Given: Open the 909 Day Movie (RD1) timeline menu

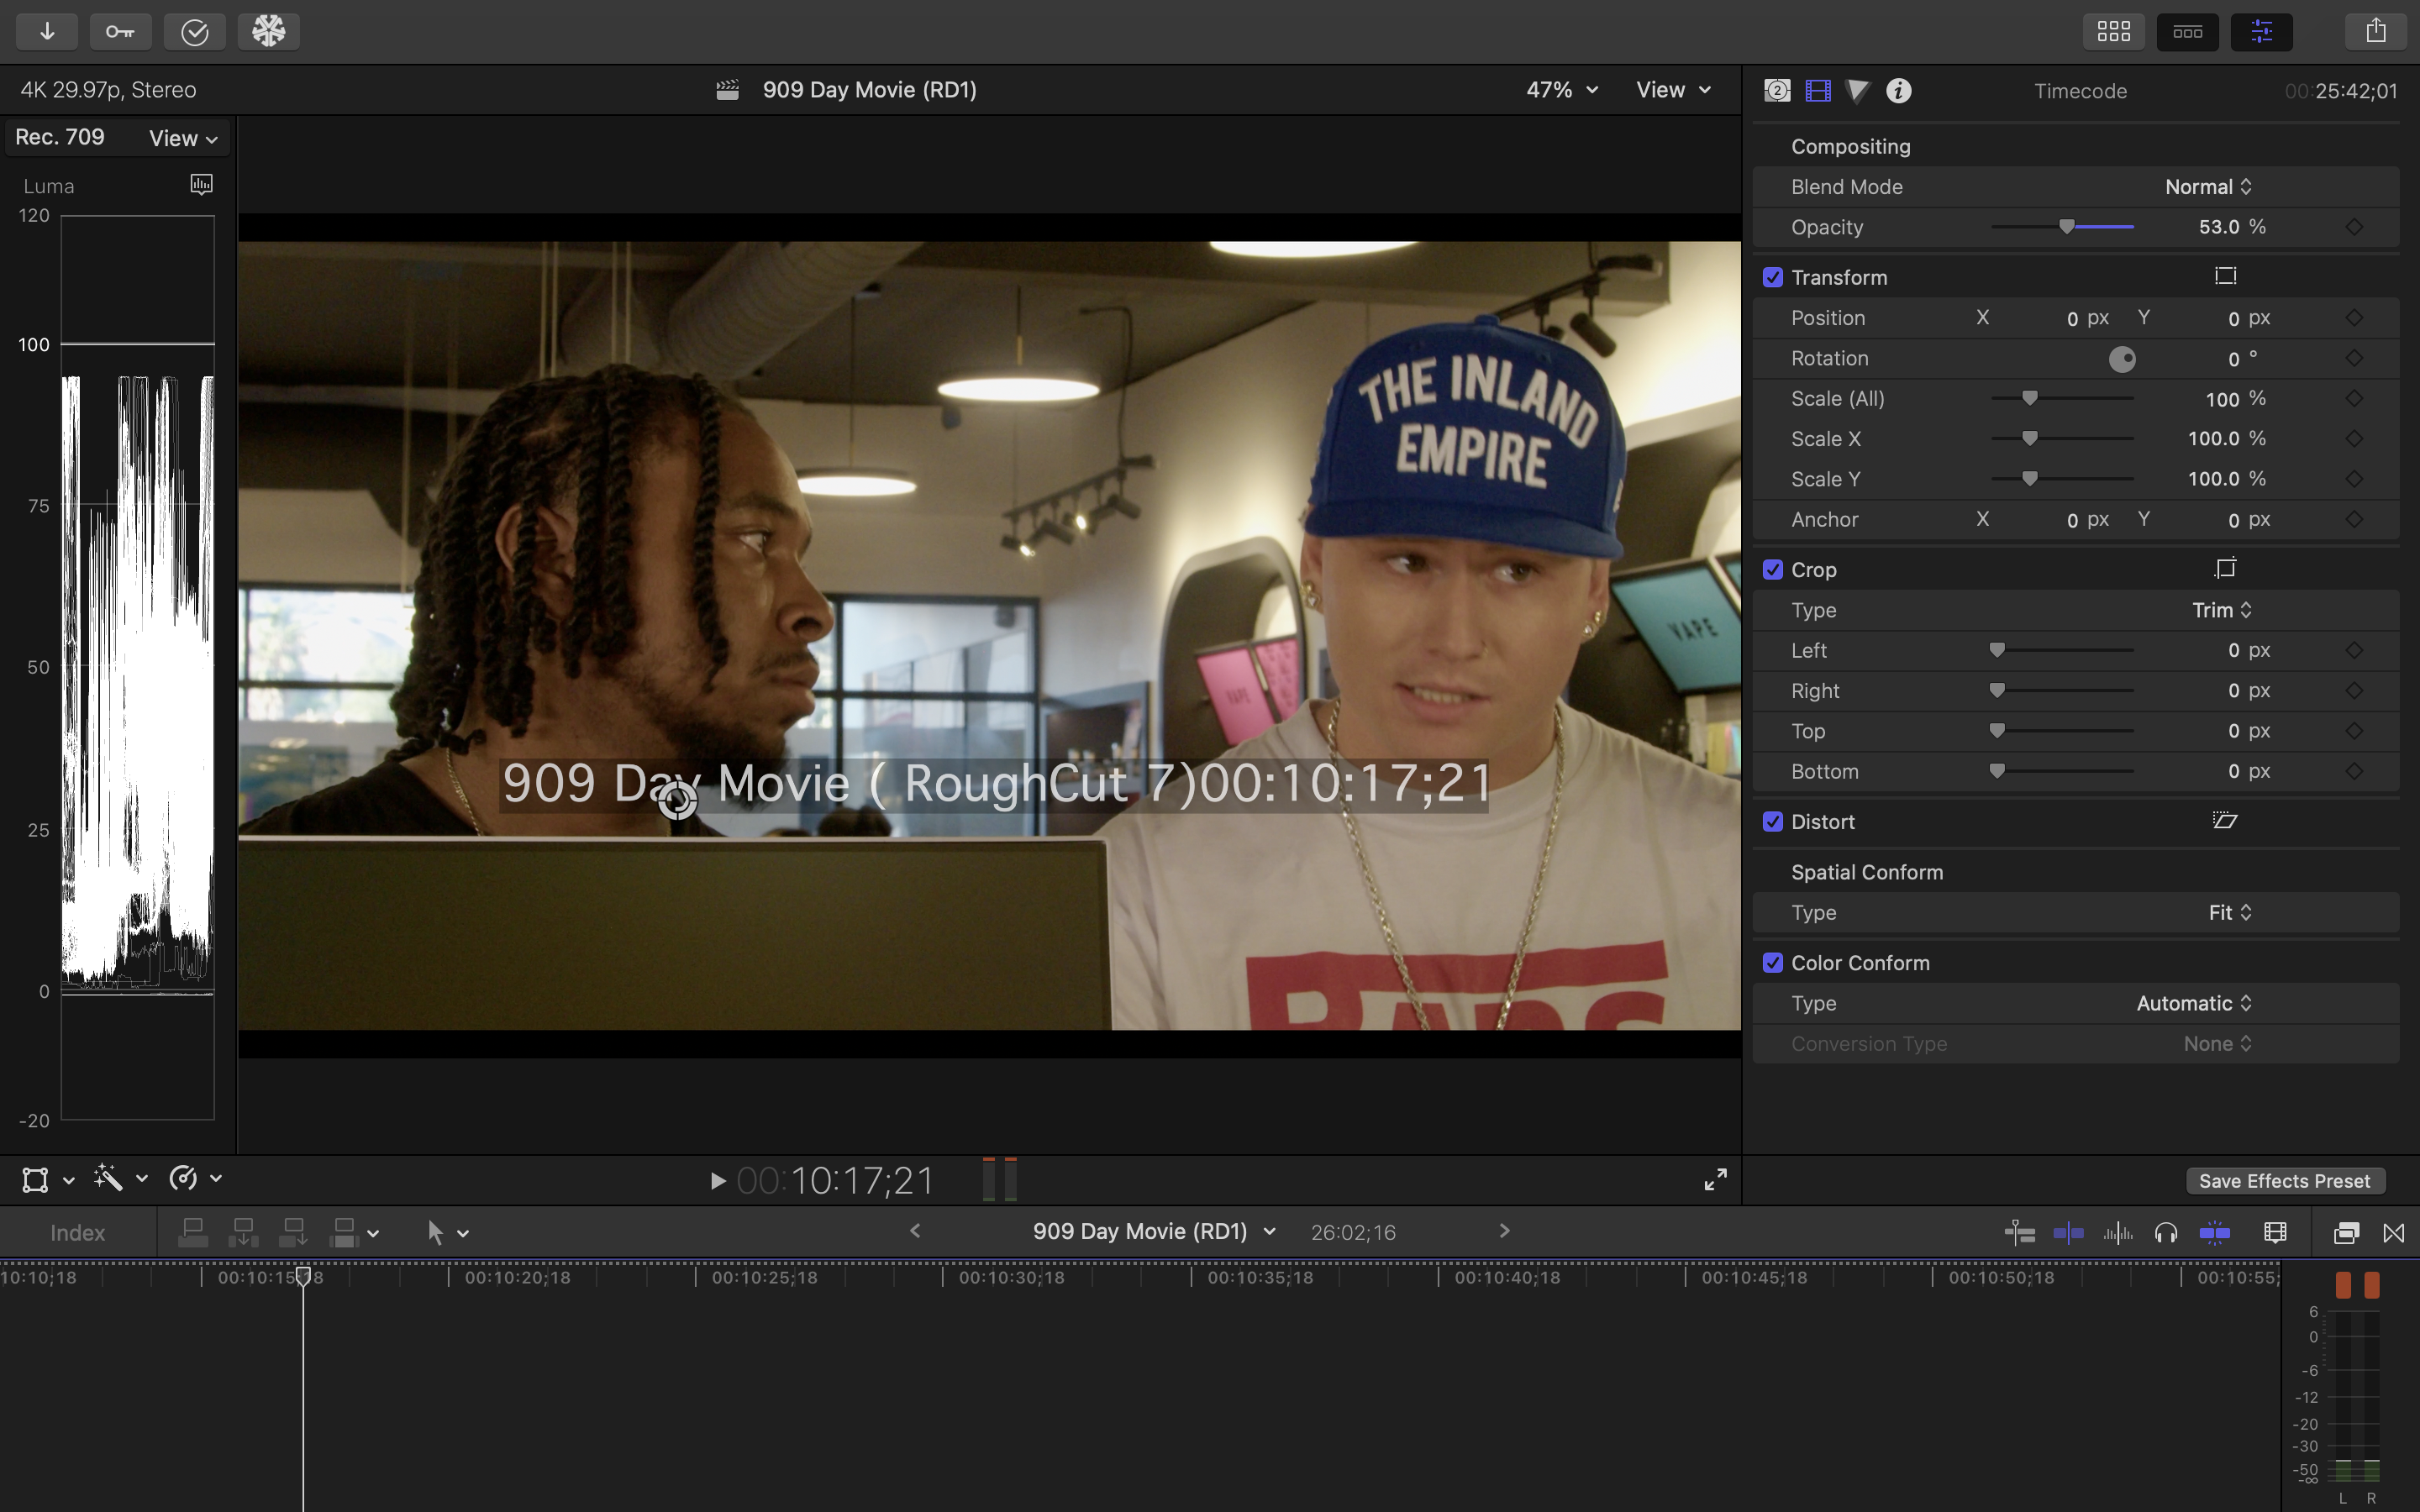Looking at the screenshot, I should (1154, 1232).
